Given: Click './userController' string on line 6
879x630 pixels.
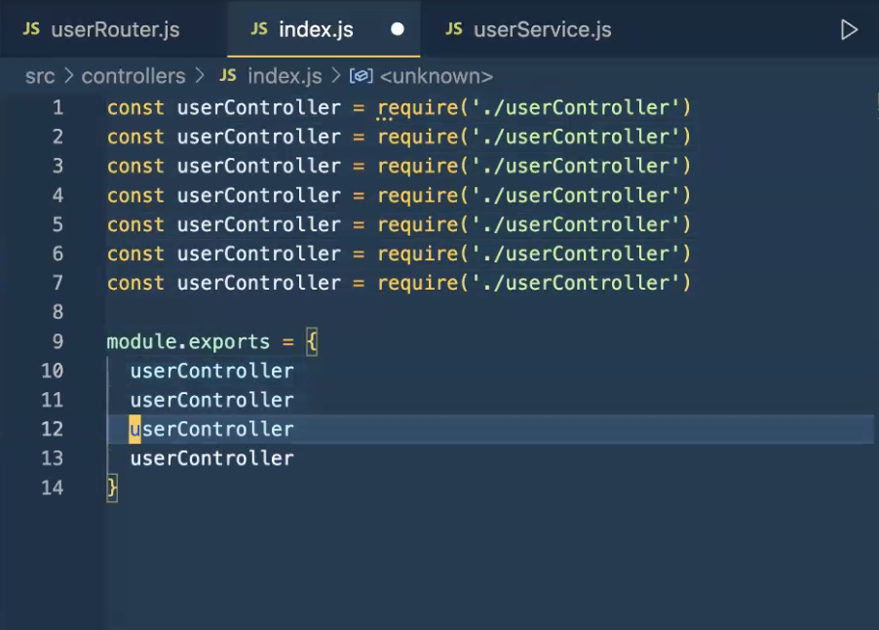Looking at the screenshot, I should (x=575, y=254).
